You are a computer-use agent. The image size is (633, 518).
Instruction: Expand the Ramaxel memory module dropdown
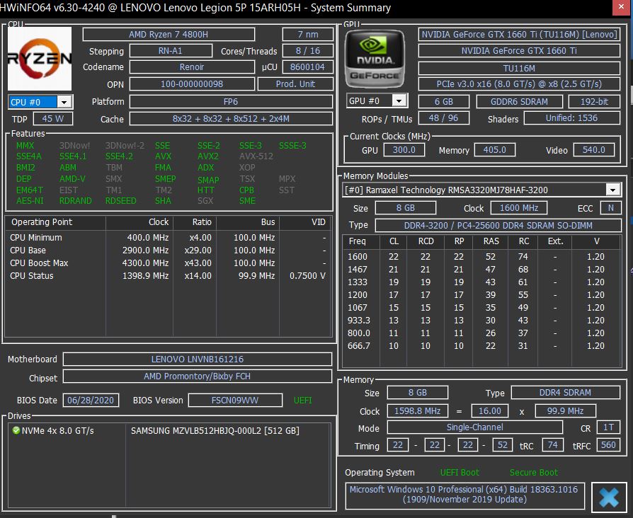click(613, 190)
